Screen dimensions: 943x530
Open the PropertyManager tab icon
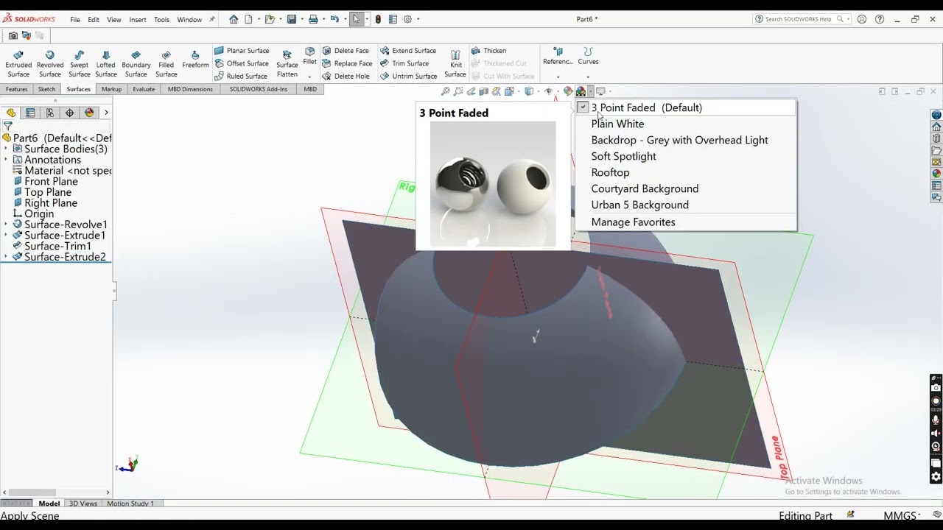(30, 113)
